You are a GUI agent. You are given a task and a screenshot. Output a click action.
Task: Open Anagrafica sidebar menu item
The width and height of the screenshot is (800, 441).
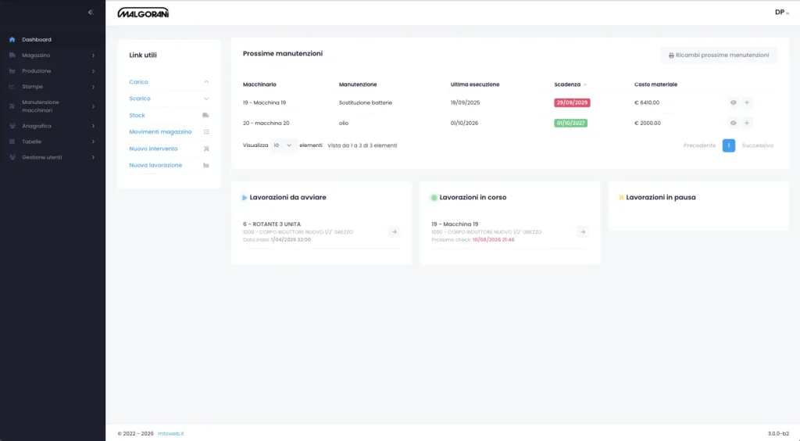[x=37, y=126]
